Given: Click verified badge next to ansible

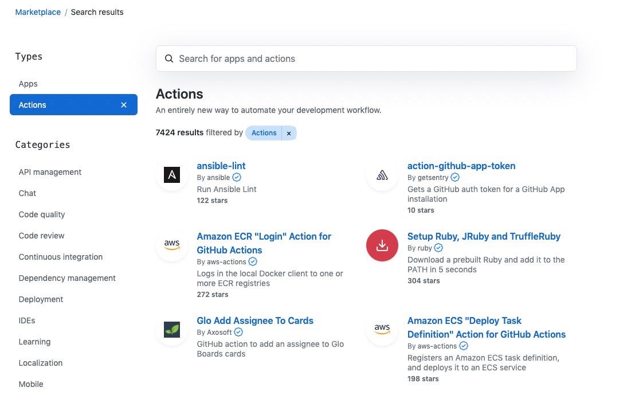Looking at the screenshot, I should [x=237, y=177].
